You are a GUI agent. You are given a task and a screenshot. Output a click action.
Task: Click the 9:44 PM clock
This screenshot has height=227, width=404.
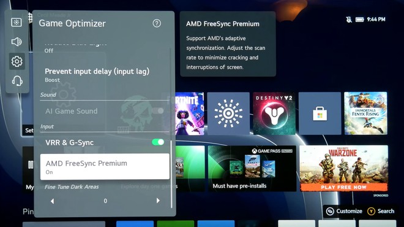[376, 20]
